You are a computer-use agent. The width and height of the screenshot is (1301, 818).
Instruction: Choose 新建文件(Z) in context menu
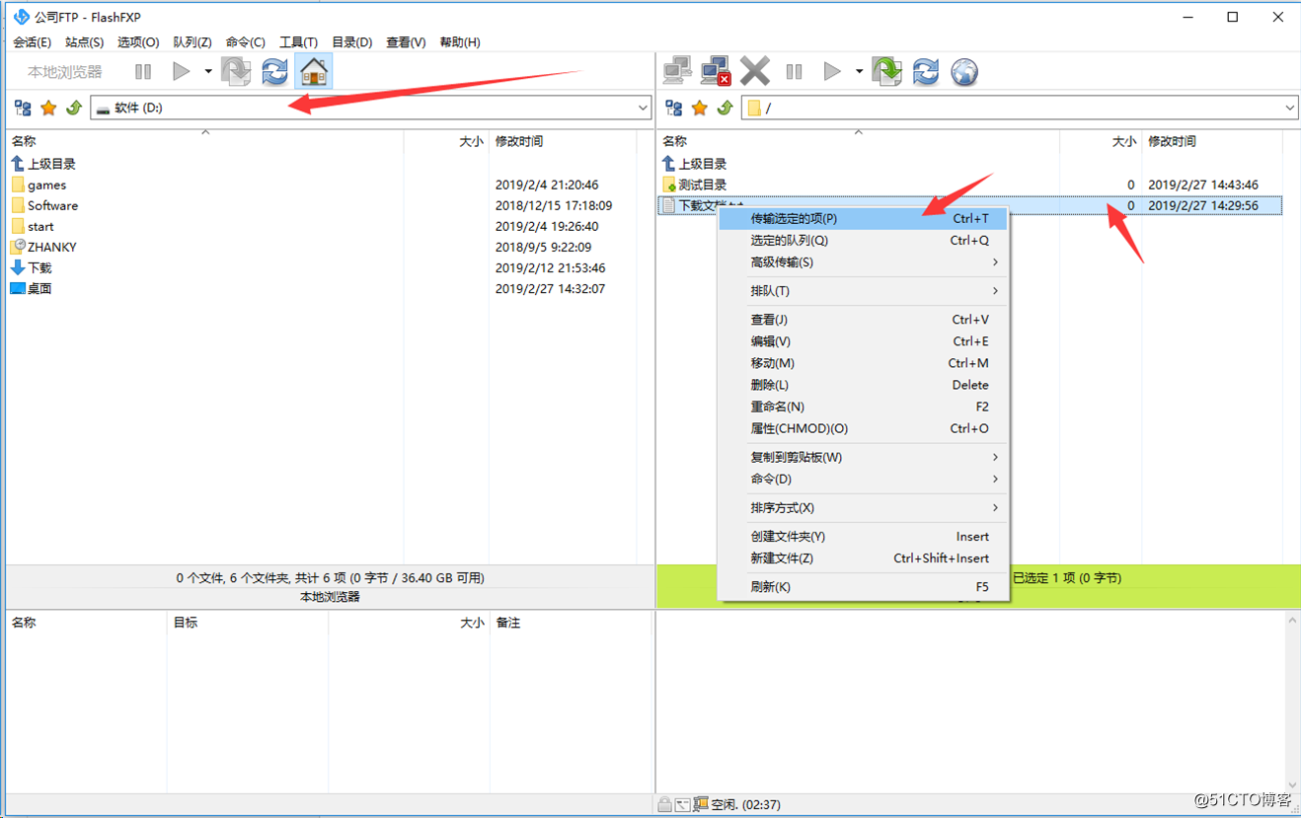tap(863, 558)
